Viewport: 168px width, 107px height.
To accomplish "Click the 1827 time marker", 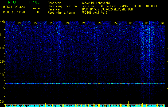I will [114, 23].
